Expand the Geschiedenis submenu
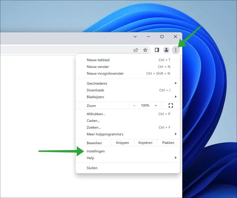The image size is (237, 198). pos(128,83)
